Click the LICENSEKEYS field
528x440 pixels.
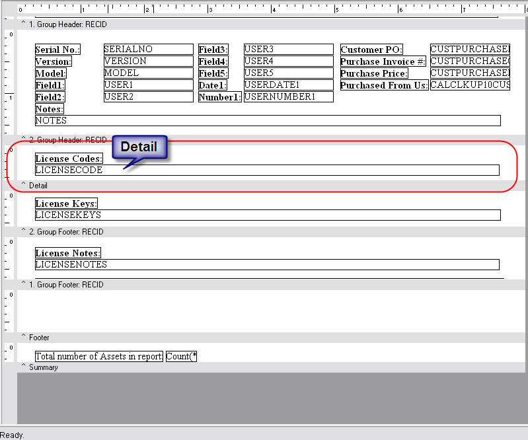[267, 215]
